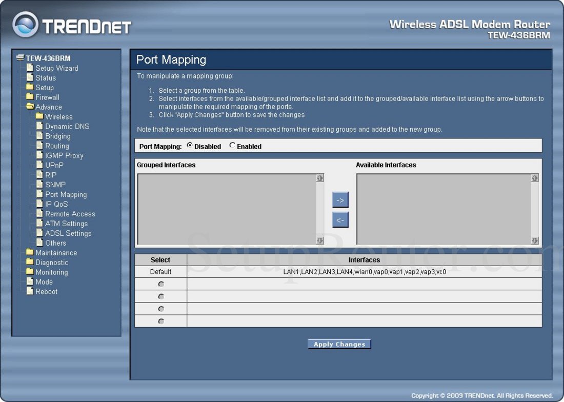Click the ADSL Settings page icon

coord(39,233)
